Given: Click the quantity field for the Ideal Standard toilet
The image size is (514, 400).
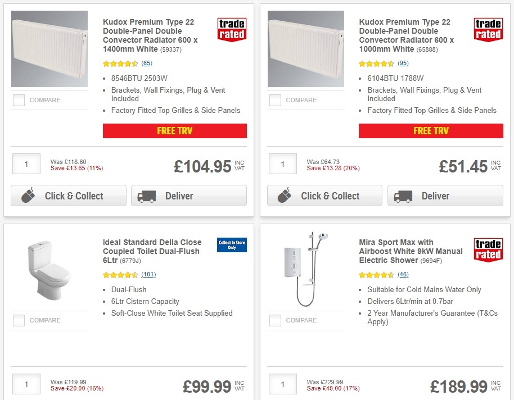Looking at the screenshot, I should pyautogui.click(x=26, y=384).
